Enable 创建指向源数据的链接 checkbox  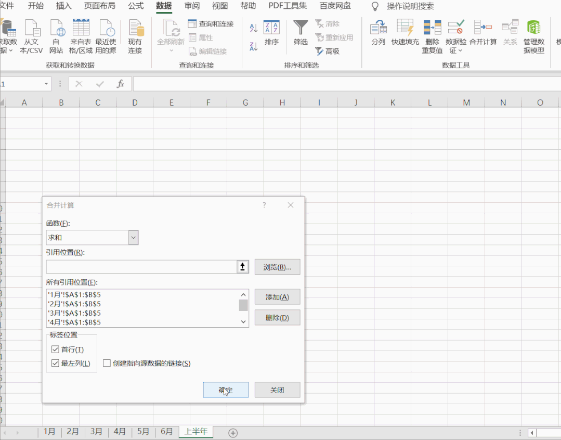click(107, 363)
